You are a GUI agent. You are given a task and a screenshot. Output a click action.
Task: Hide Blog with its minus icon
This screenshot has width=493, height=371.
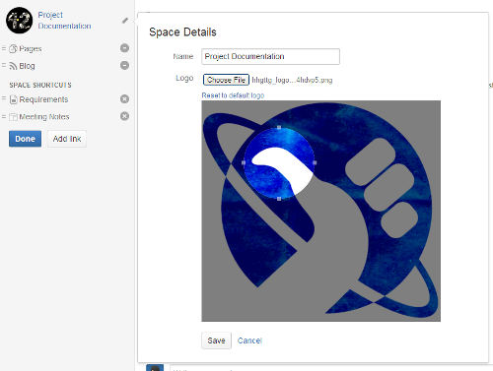click(124, 65)
